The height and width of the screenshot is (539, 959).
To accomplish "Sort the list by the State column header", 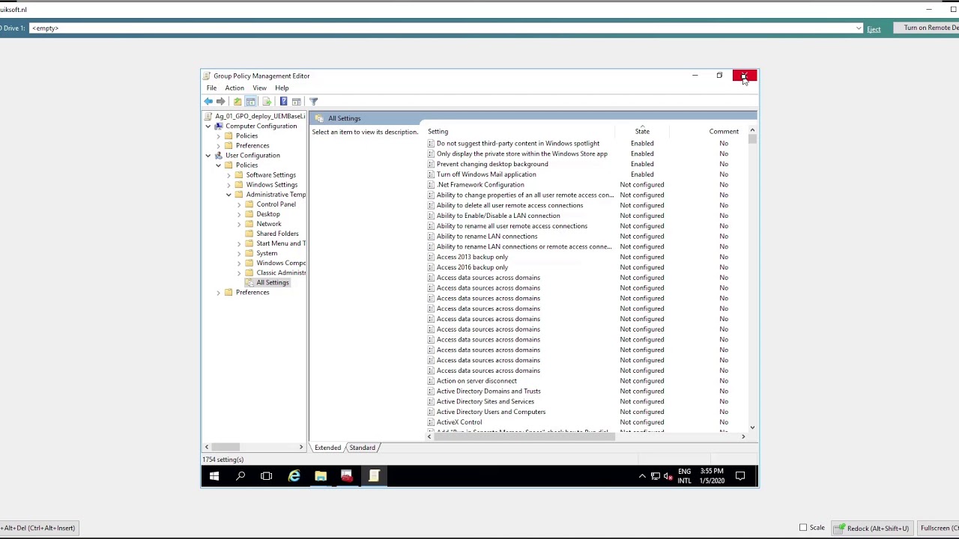I will pos(642,132).
